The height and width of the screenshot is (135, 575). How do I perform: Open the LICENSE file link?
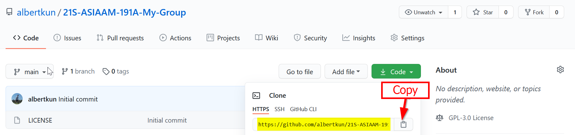tap(40, 120)
